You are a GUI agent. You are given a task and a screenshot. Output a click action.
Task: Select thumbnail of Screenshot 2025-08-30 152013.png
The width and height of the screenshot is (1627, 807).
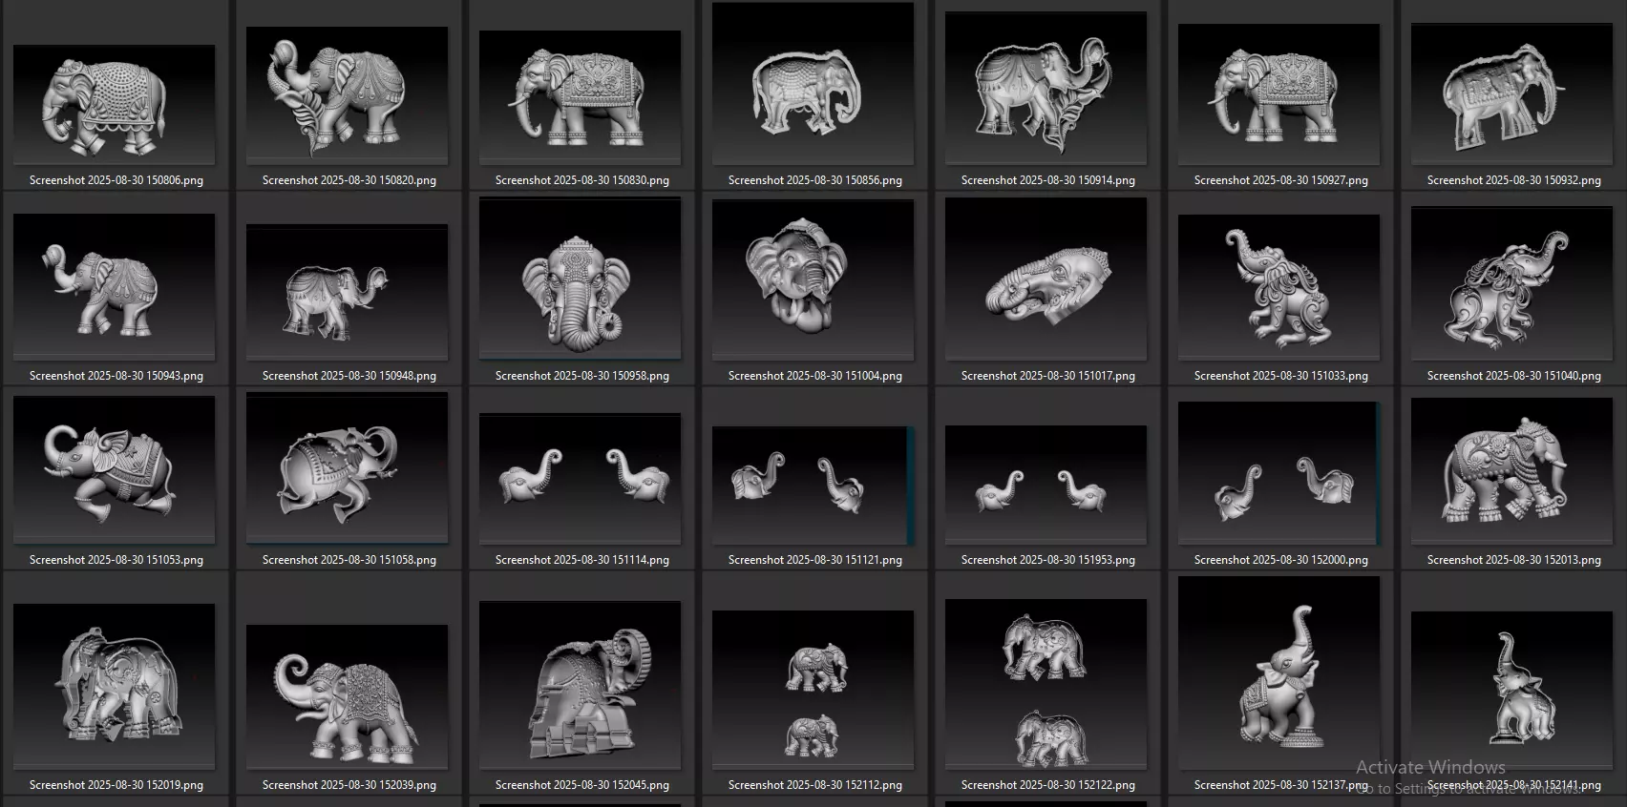click(x=1512, y=471)
